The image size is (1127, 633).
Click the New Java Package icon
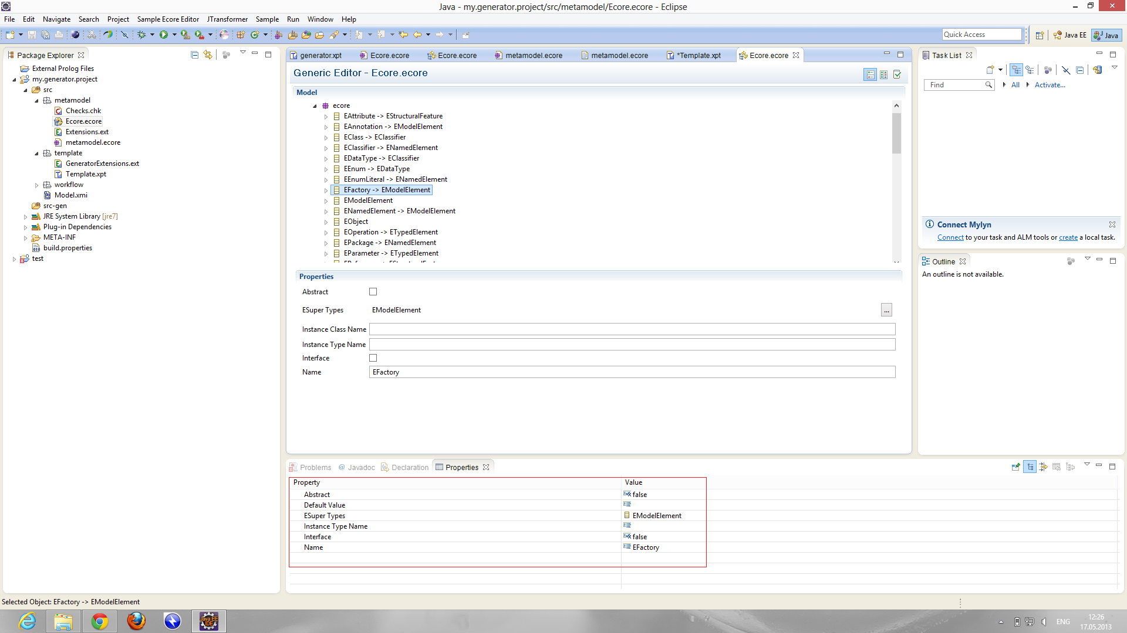241,35
